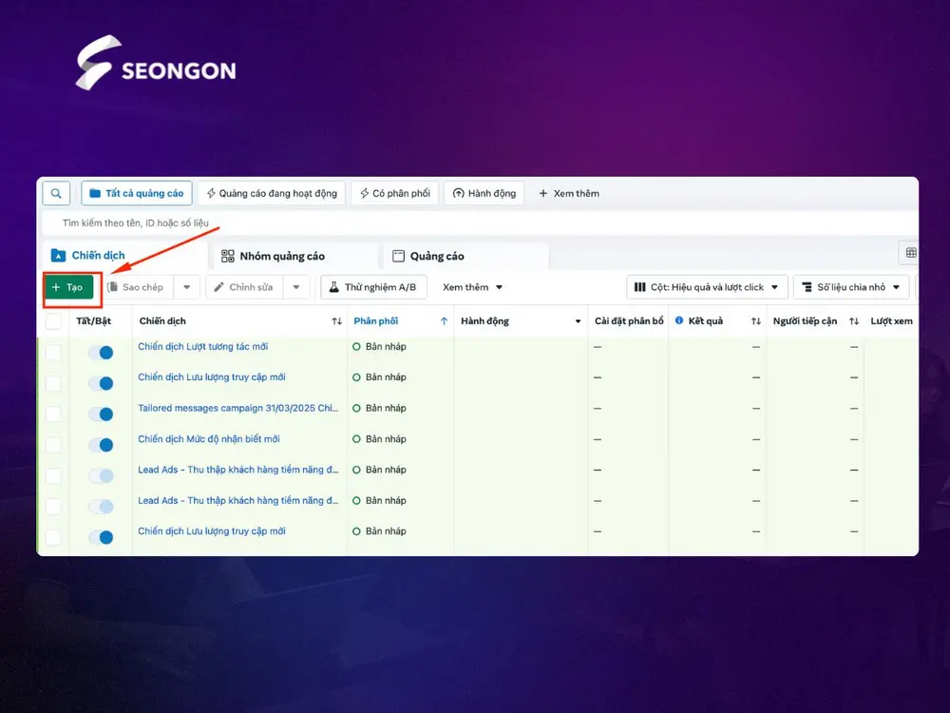Sort Người tiếp cận column arrows
The width and height of the screenshot is (950, 713).
click(854, 321)
